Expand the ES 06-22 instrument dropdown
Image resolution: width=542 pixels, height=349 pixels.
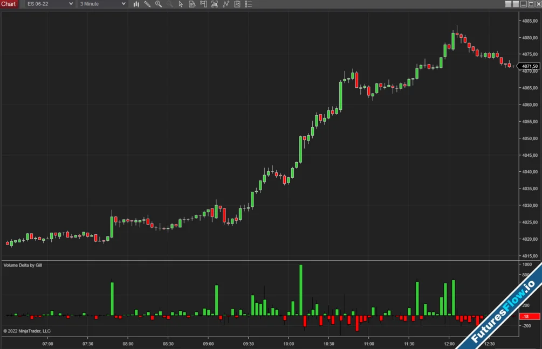(50, 4)
